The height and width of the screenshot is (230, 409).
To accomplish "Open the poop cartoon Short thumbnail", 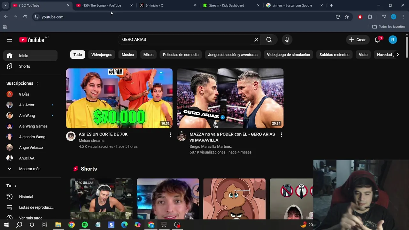I will [234, 199].
